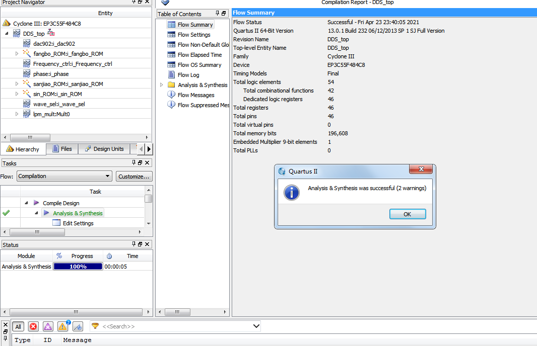Float the Status panel window
The height and width of the screenshot is (346, 537).
140,244
